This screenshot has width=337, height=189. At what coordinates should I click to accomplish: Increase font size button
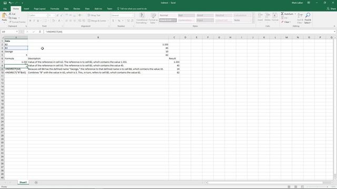tap(57, 15)
